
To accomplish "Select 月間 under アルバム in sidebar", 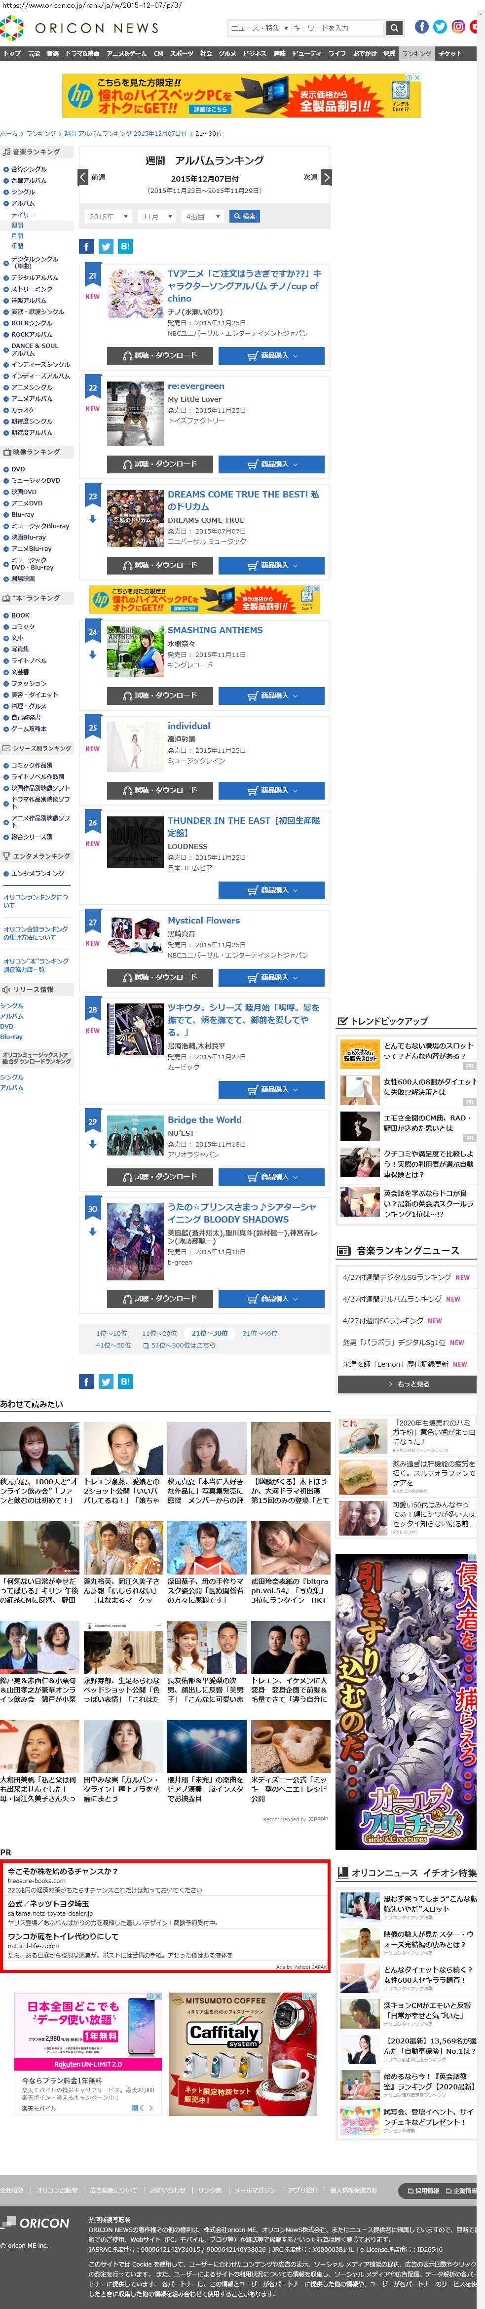I will pos(17,236).
